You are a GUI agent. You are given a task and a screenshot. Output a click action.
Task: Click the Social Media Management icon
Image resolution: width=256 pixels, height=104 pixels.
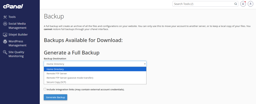(x=5, y=24)
